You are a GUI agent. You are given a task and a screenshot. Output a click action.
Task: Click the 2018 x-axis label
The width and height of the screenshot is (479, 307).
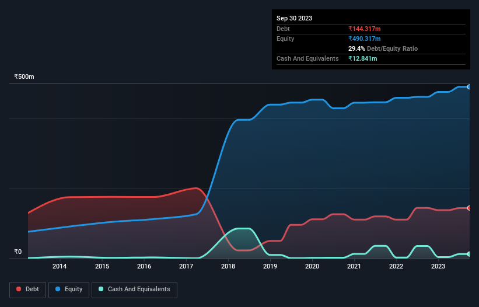228,266
